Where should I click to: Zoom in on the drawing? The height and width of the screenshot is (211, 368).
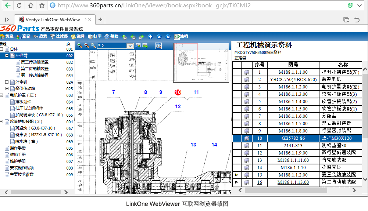click(x=80, y=46)
